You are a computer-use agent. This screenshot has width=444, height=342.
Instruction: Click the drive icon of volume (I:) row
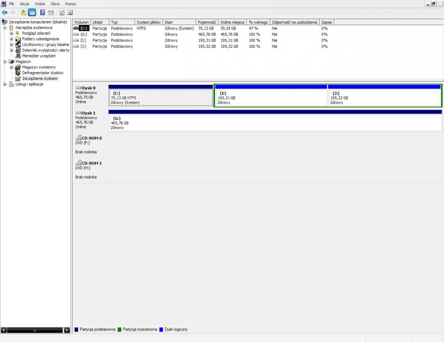[76, 40]
